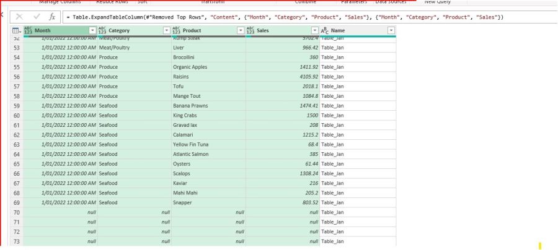
Task: Click the null Sales cell in row 72
Action: pos(283,231)
